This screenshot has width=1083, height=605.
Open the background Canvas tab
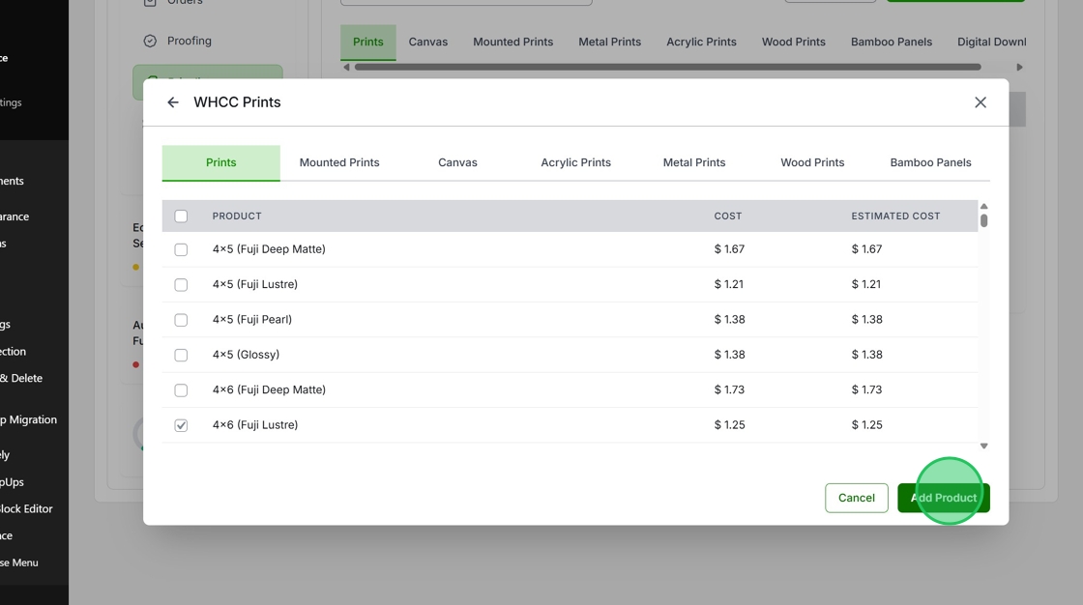pyautogui.click(x=428, y=43)
